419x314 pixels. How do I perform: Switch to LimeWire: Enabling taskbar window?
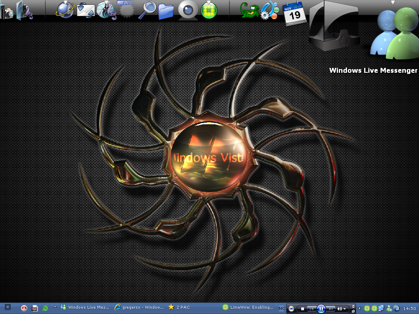tap(248, 307)
